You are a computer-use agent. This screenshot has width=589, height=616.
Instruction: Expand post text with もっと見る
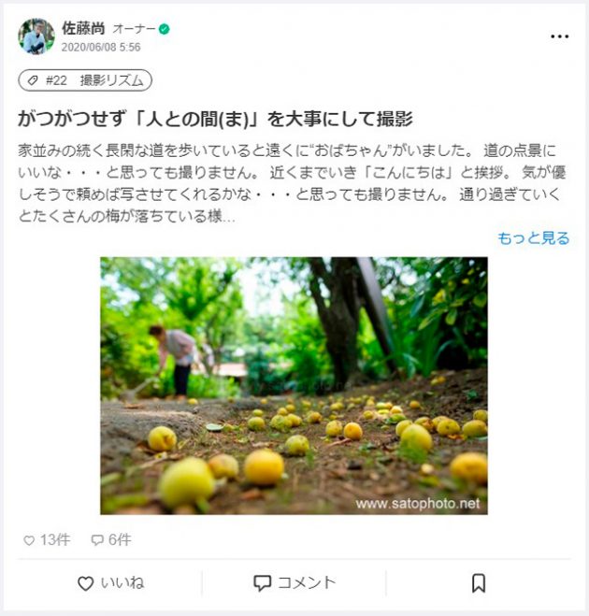tap(533, 238)
